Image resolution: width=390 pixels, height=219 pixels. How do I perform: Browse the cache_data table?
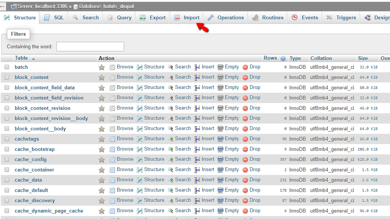(125, 179)
